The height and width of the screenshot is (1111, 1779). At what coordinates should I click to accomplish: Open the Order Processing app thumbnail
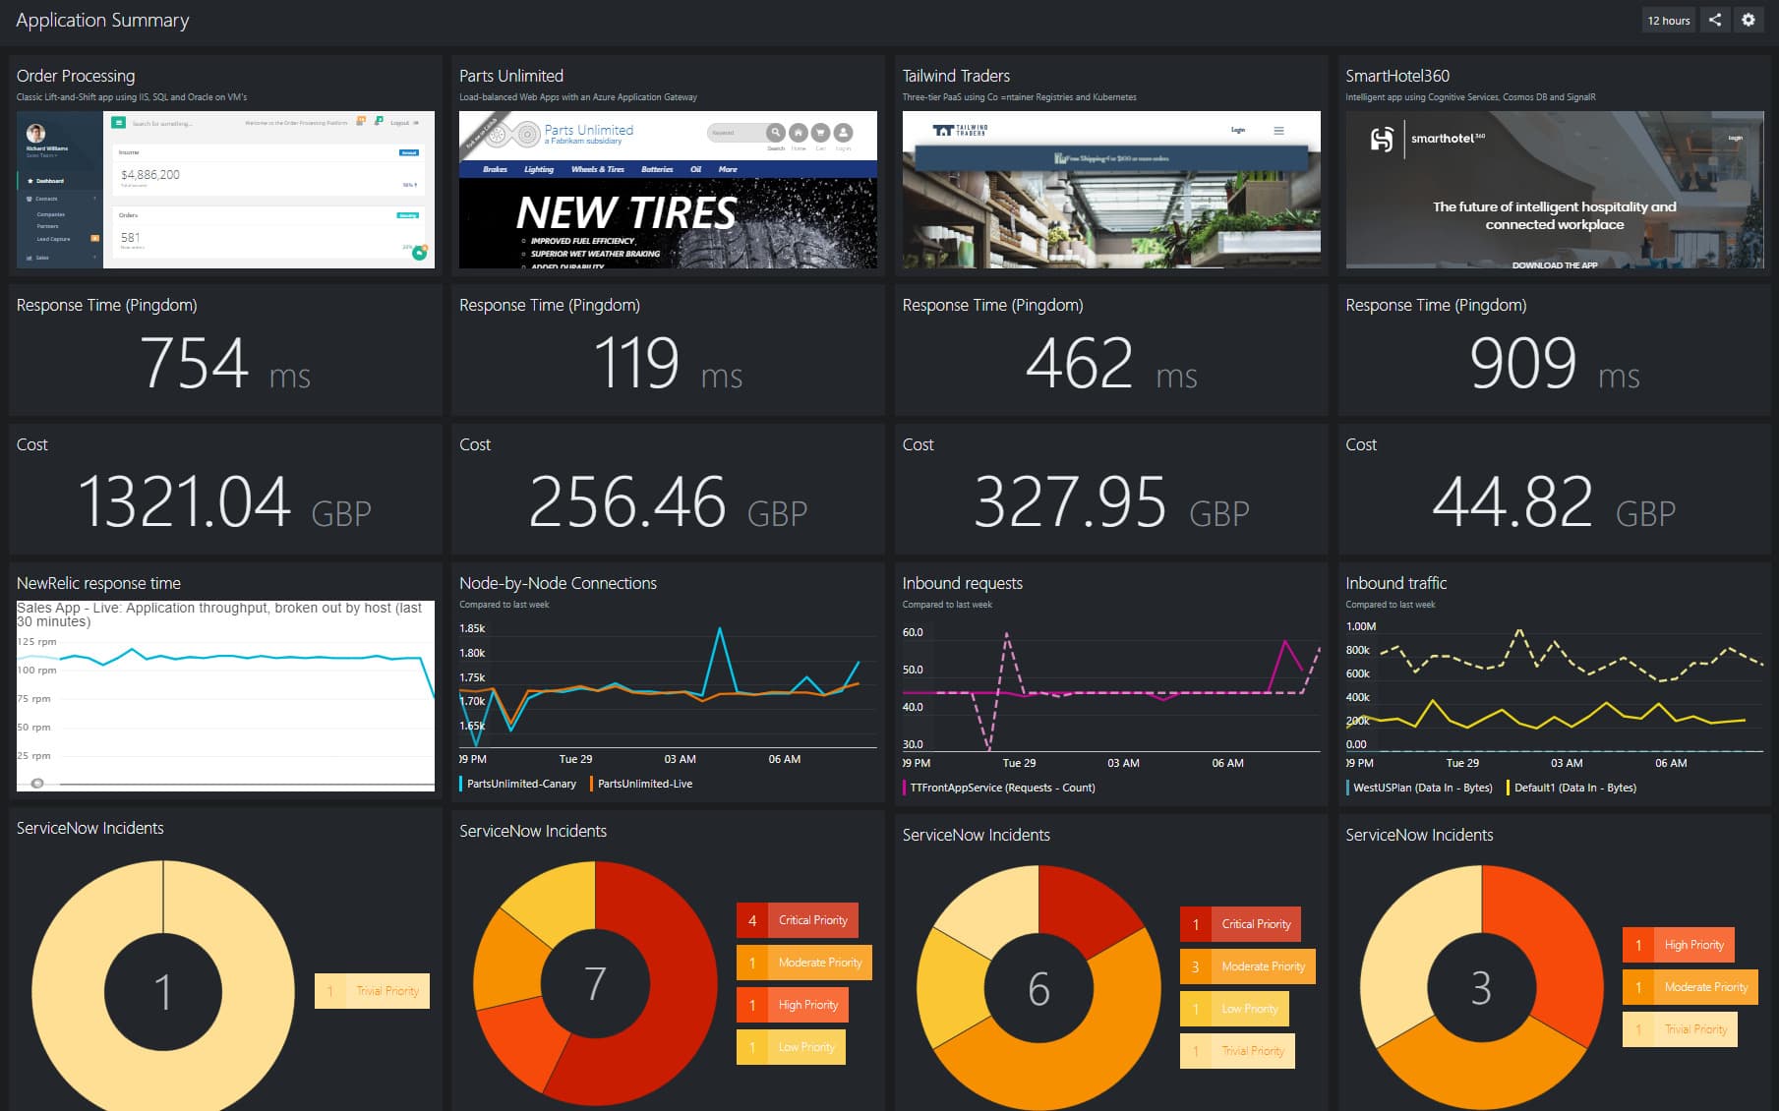225,190
